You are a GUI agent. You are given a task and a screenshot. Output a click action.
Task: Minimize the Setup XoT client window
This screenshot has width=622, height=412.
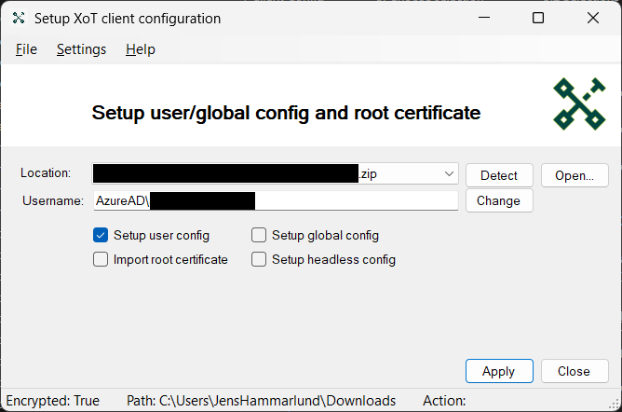[484, 18]
